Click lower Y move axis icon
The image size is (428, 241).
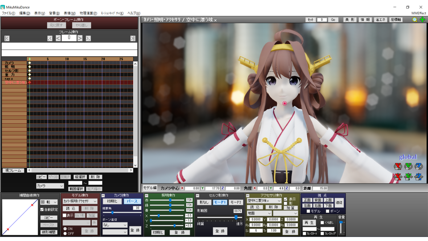point(408,177)
